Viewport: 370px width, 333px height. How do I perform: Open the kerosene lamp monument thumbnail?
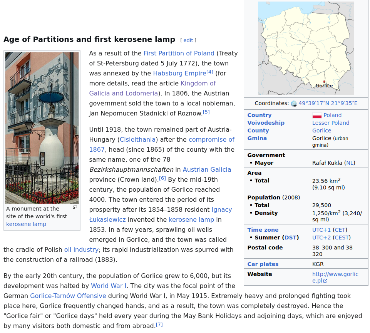pos(42,128)
